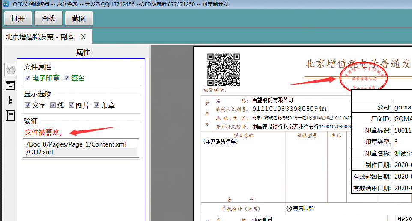The image size is (412, 221).
Task: Open the document outline sidebar icon
Action: pyautogui.click(x=10, y=85)
